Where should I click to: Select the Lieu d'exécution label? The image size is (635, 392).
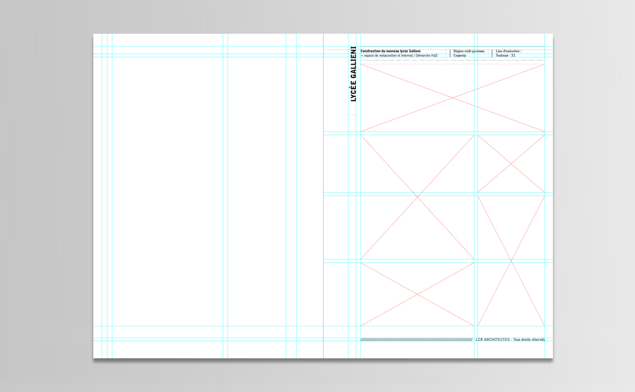coord(509,51)
